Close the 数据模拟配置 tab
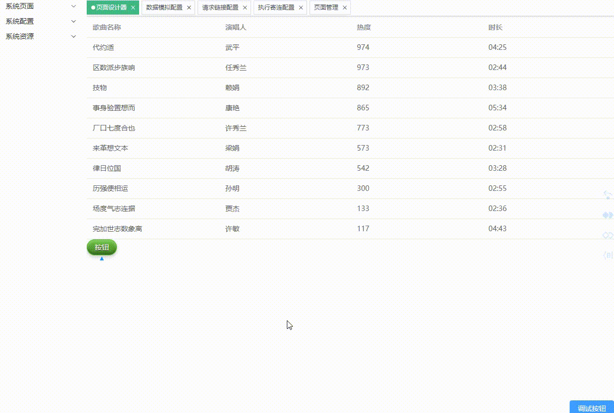 189,8
